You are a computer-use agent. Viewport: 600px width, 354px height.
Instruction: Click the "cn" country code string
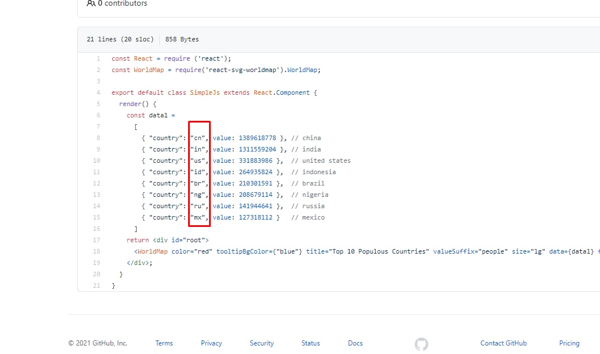point(198,138)
